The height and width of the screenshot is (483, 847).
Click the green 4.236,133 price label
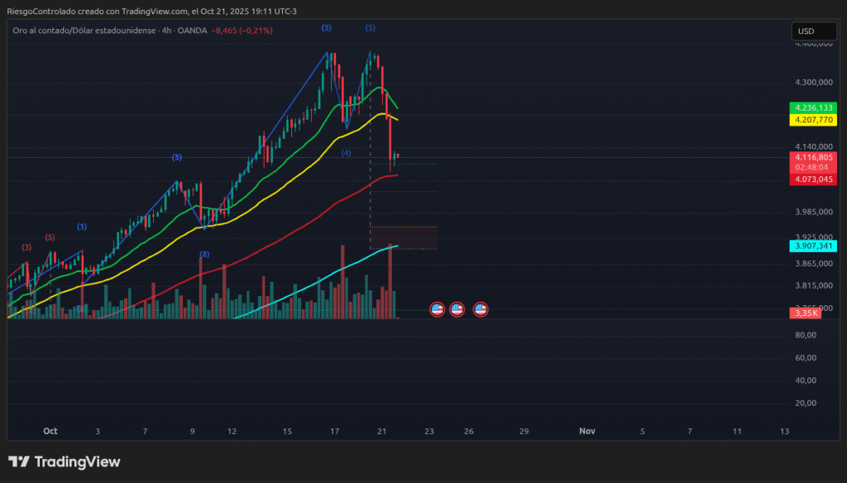click(x=813, y=108)
